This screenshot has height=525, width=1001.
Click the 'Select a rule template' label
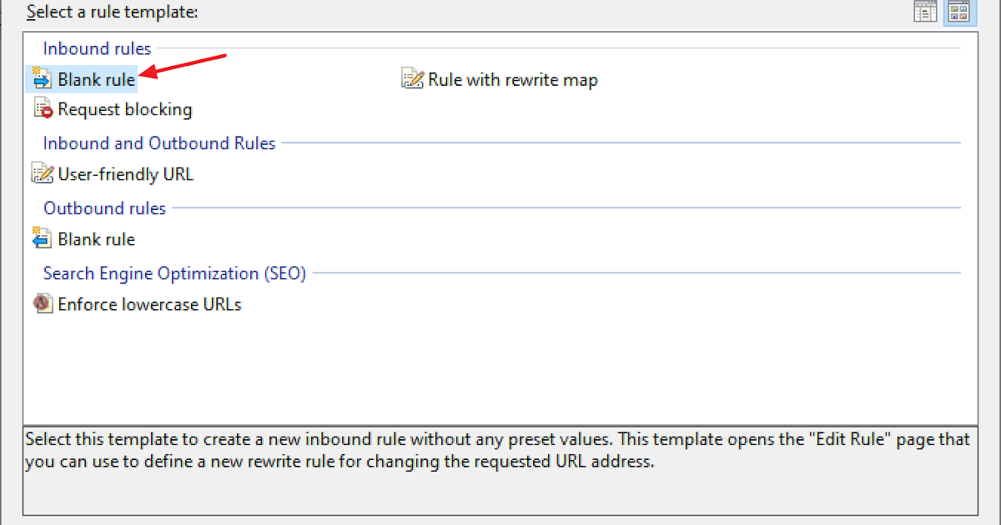[112, 12]
